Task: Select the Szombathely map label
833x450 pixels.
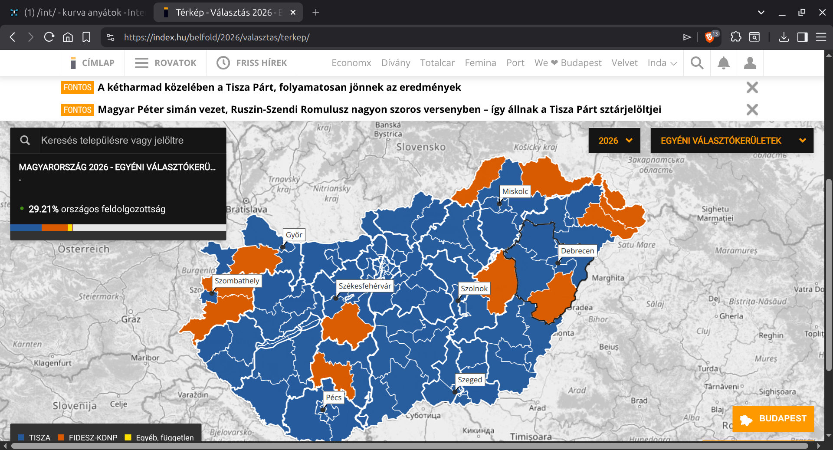Action: pyautogui.click(x=237, y=281)
